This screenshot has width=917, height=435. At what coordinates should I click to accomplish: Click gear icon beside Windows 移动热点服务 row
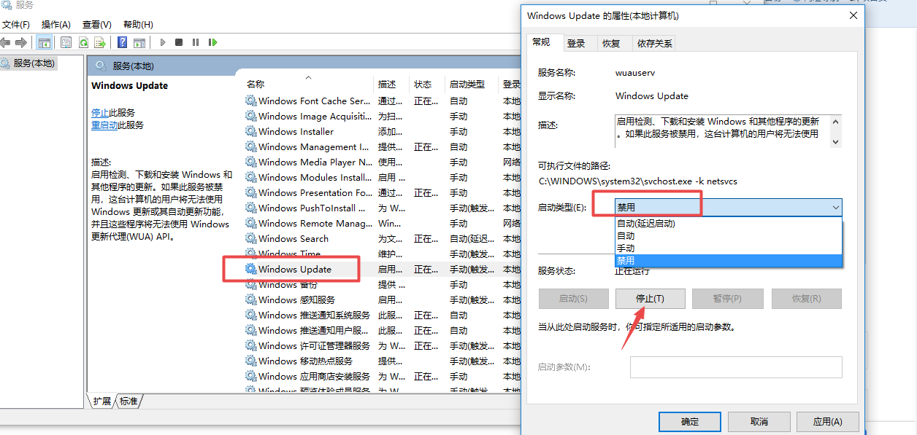pyautogui.click(x=251, y=361)
